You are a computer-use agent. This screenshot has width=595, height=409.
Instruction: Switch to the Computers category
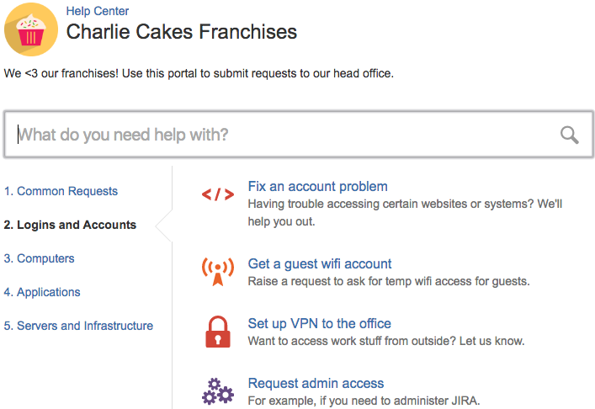pyautogui.click(x=39, y=258)
